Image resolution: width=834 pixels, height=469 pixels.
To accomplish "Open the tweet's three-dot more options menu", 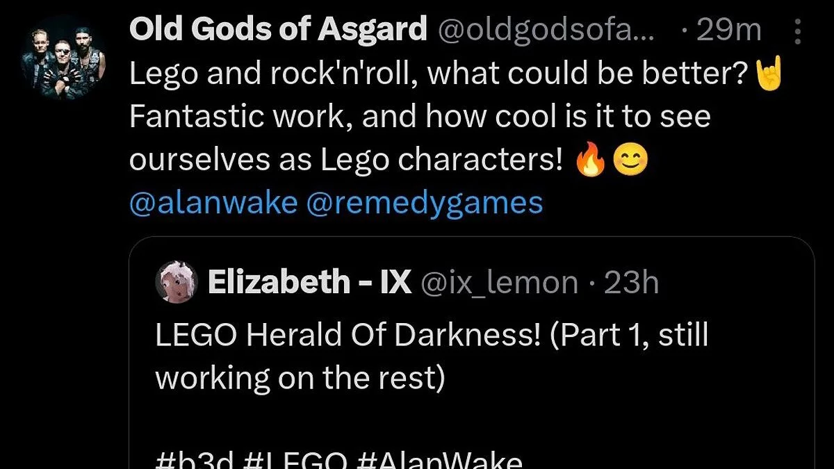I will pos(796,32).
